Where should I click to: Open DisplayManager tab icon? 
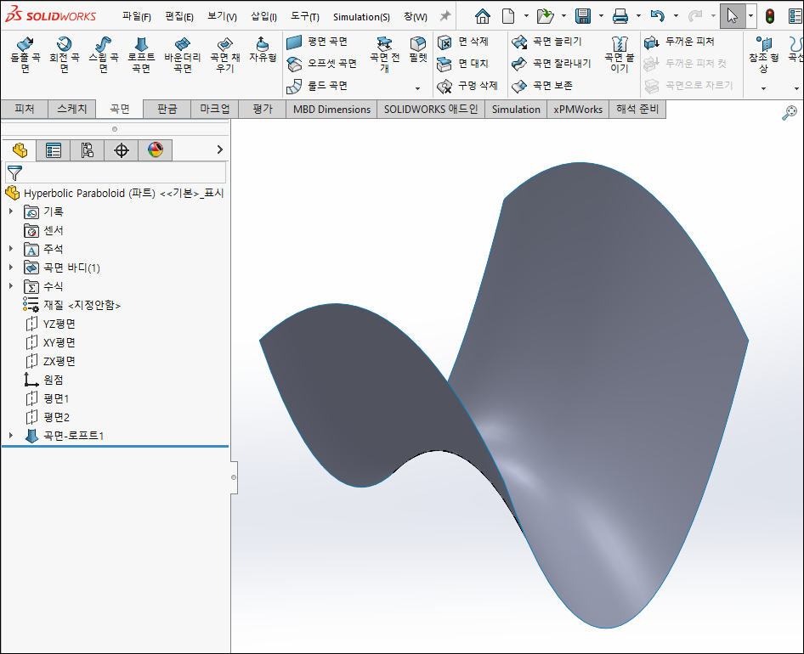pos(156,150)
